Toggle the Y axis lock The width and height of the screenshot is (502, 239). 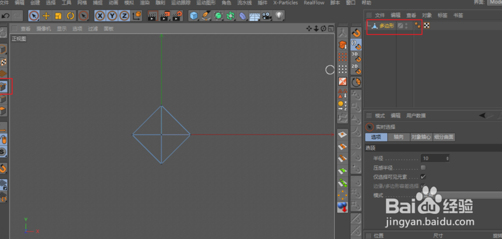click(x=112, y=16)
